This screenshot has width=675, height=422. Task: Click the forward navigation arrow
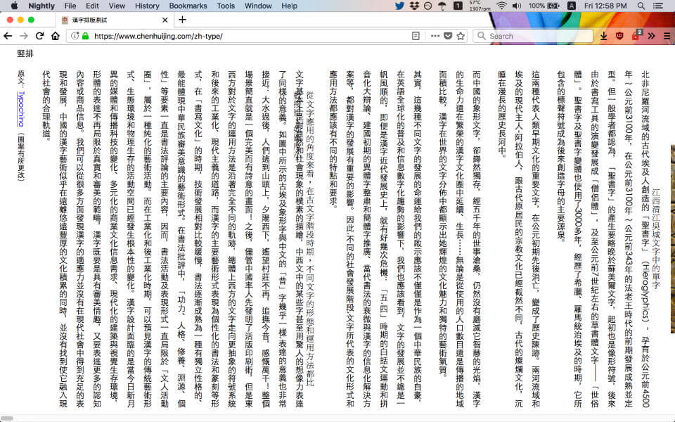click(x=24, y=36)
